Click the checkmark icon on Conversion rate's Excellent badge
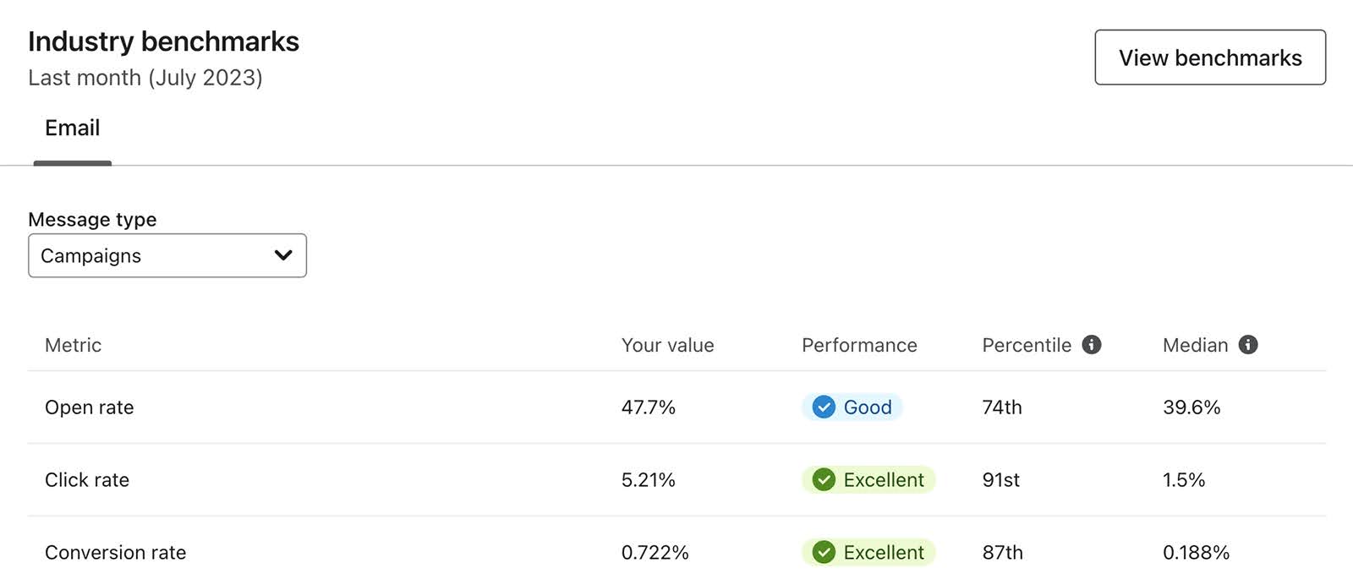The width and height of the screenshot is (1353, 585). (x=822, y=552)
